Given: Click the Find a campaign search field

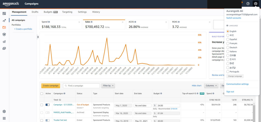Looking at the screenshot, I should click(82, 86).
